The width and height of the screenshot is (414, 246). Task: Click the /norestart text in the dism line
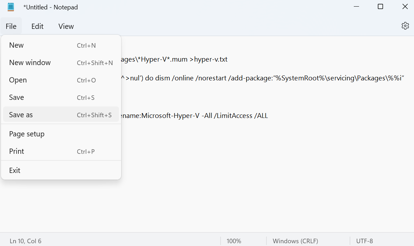(211, 78)
